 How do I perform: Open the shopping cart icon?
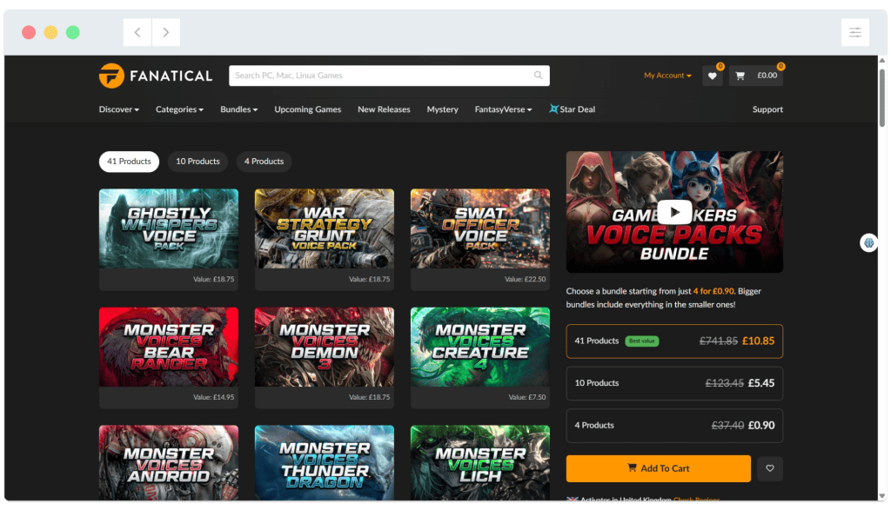pos(740,75)
